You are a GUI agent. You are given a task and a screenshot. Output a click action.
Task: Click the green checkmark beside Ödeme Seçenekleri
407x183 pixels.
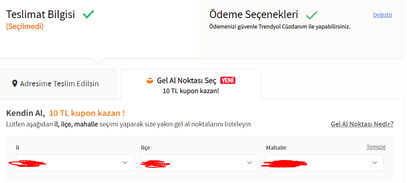[312, 15]
